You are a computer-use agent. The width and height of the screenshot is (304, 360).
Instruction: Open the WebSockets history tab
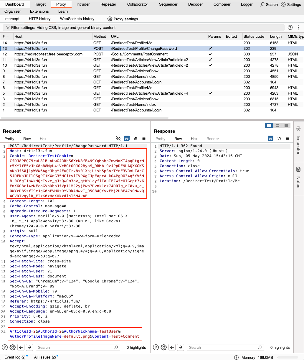(x=77, y=19)
